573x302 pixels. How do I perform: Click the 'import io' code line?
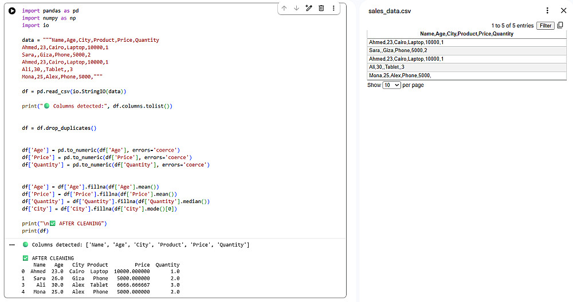(x=36, y=25)
